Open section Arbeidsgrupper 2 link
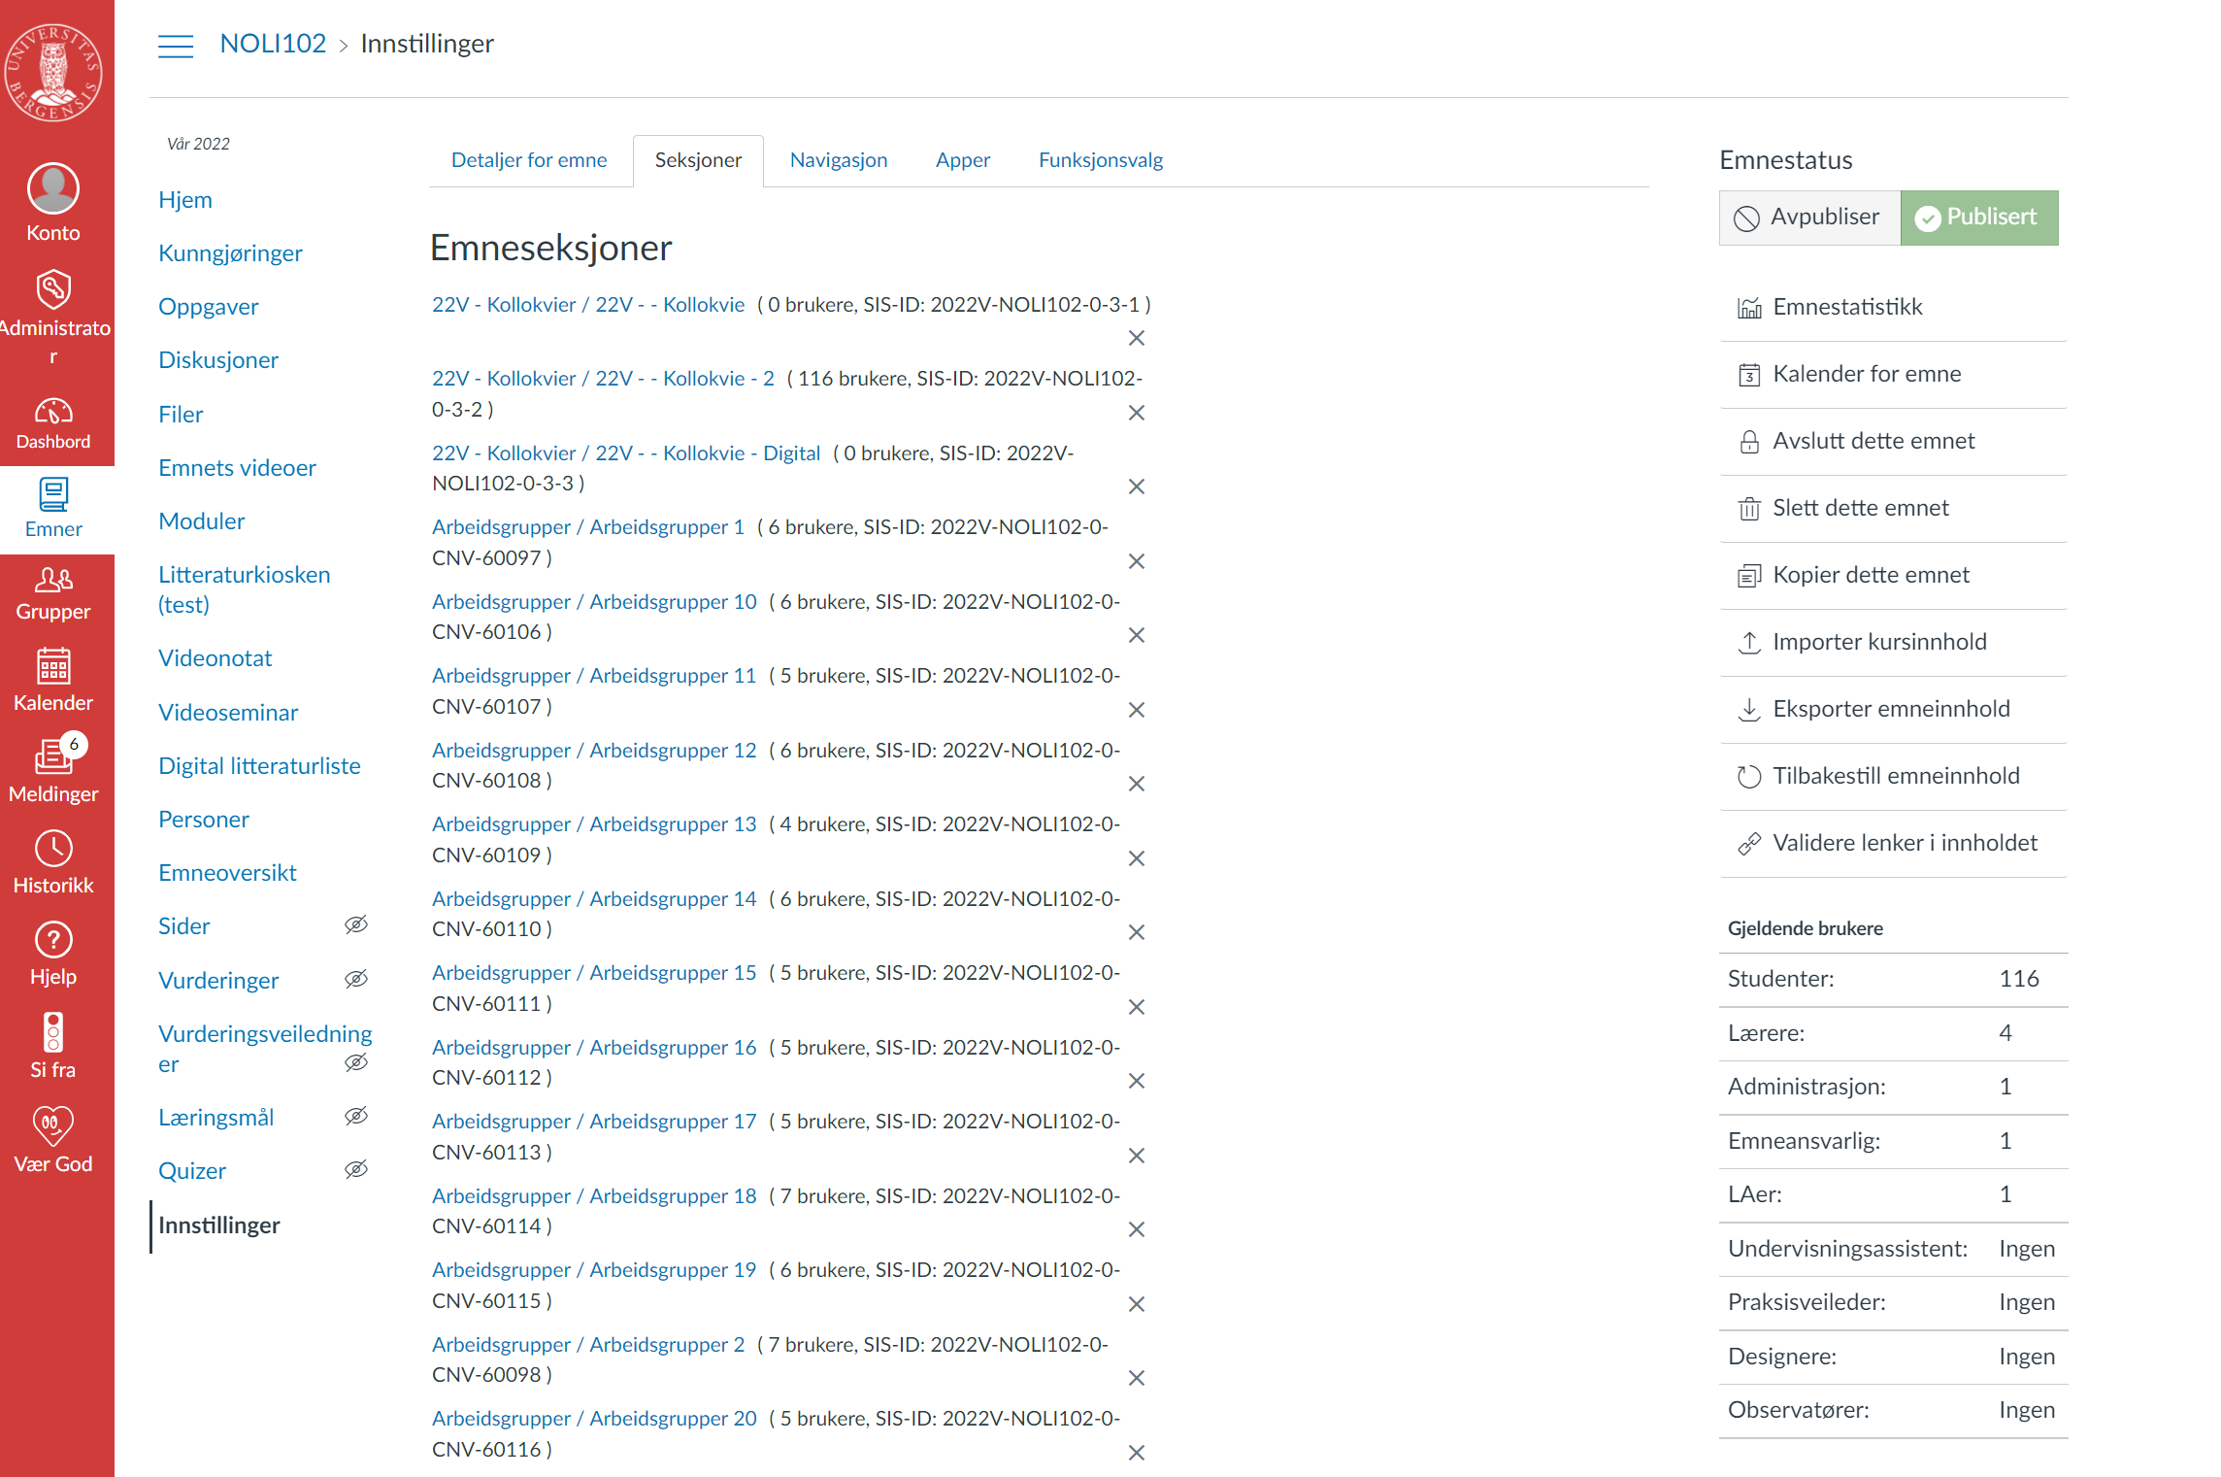 click(588, 1345)
